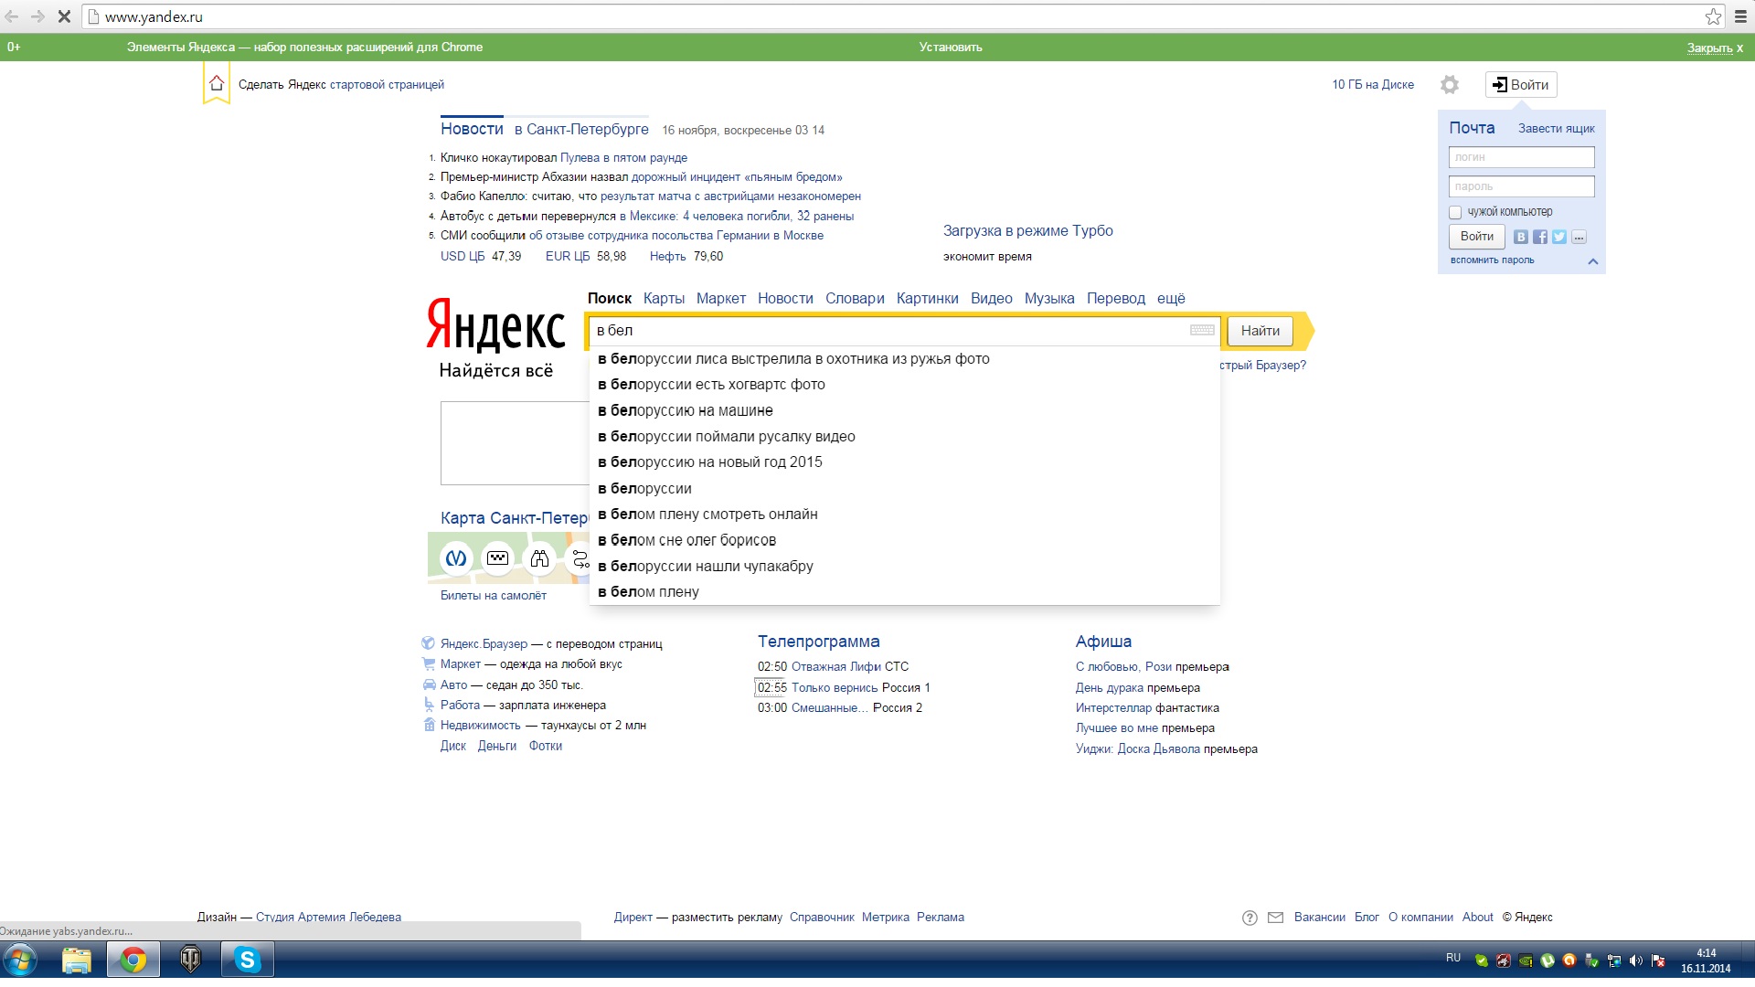The height and width of the screenshot is (987, 1755).
Task: Click the taxi icon on the map
Action: click(x=497, y=557)
